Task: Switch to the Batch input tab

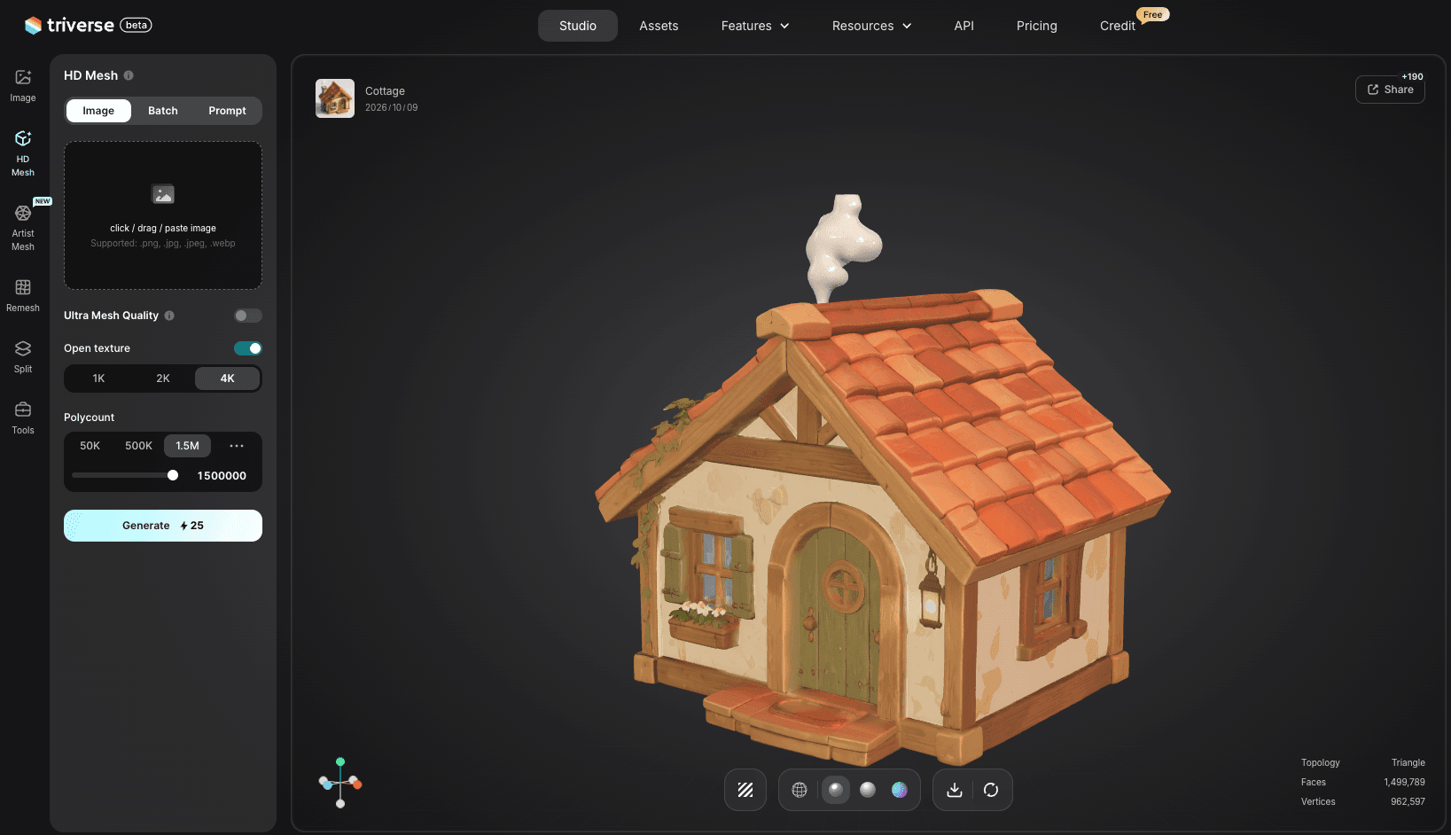Action: [x=163, y=111]
